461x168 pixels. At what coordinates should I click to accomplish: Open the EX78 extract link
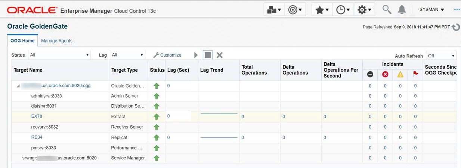[x=37, y=116]
